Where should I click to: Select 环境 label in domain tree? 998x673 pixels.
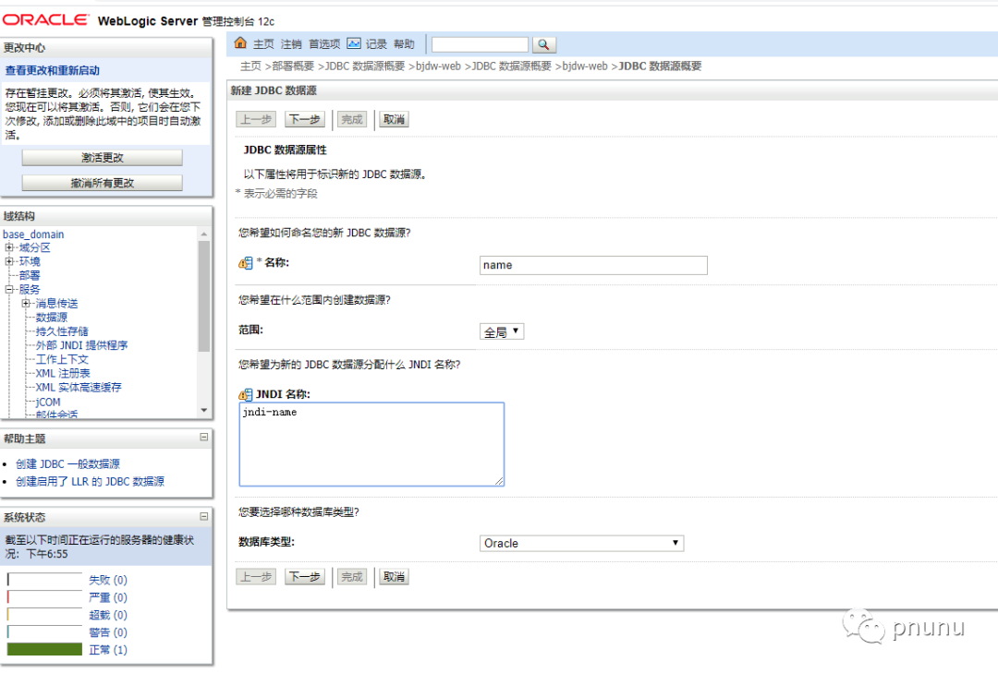coord(30,261)
